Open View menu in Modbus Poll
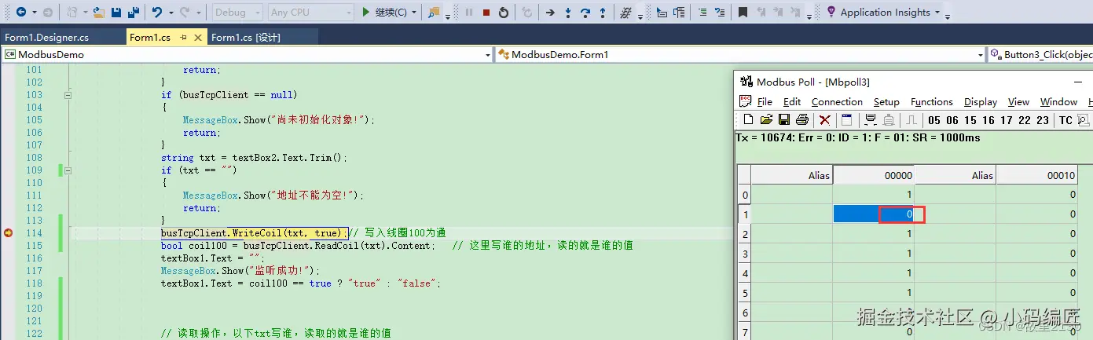Image resolution: width=1093 pixels, height=340 pixels. pyautogui.click(x=1018, y=101)
